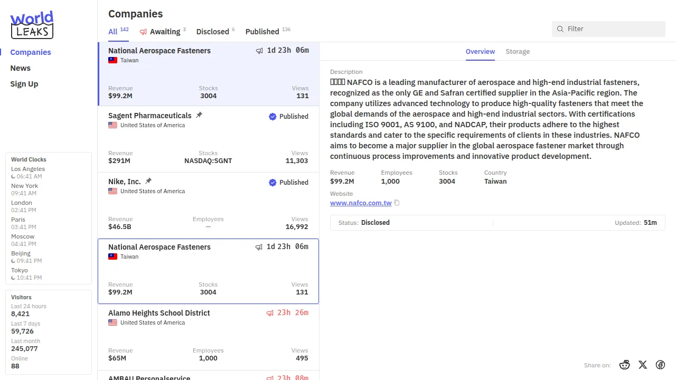Open the www.nafco.com.tw website link
676x380 pixels.
(361, 203)
